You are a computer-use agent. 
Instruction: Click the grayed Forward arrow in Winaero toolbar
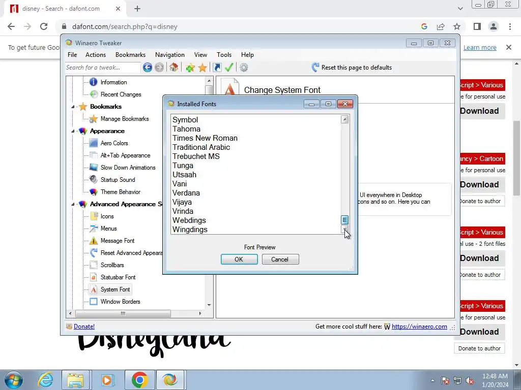[159, 68]
